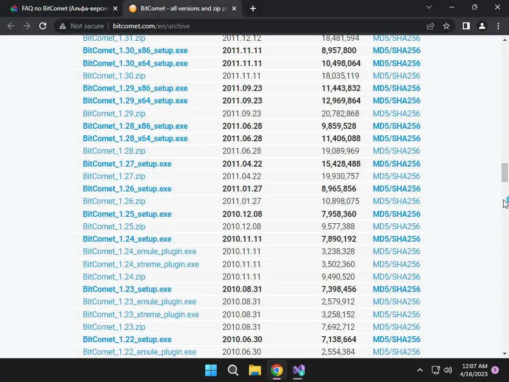Open the clock and date panel
This screenshot has height=382, width=509.
pos(474,370)
